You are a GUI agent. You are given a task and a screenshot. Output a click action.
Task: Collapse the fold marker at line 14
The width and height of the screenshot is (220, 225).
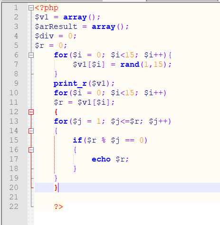coord(31,131)
